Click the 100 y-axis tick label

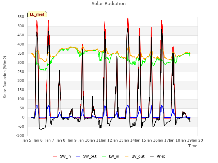21,99
